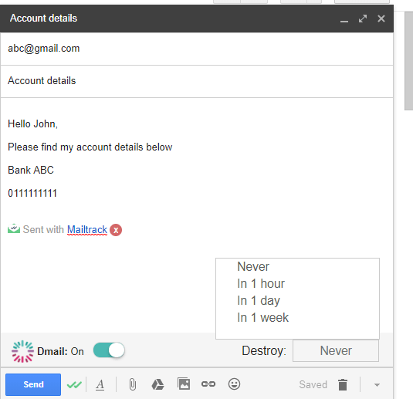Open more options arrow beside trash

(377, 385)
